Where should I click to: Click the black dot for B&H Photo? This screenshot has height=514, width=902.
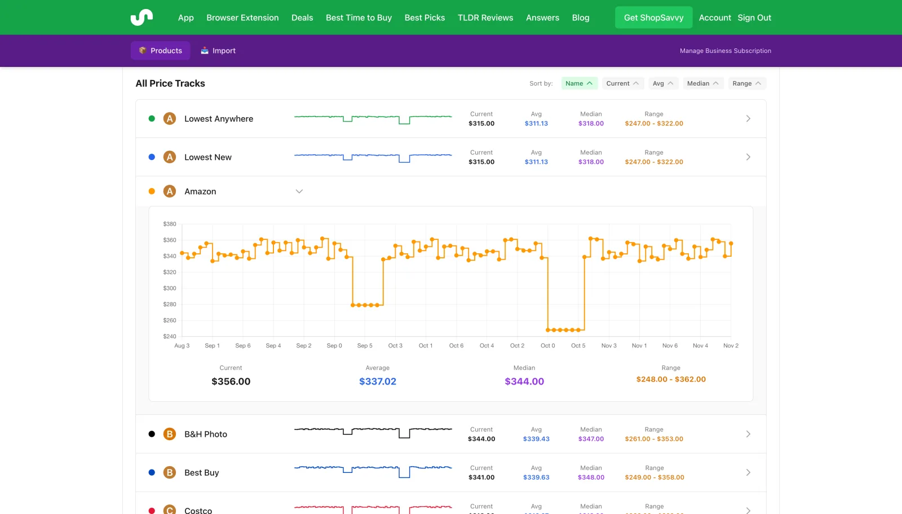pyautogui.click(x=152, y=434)
